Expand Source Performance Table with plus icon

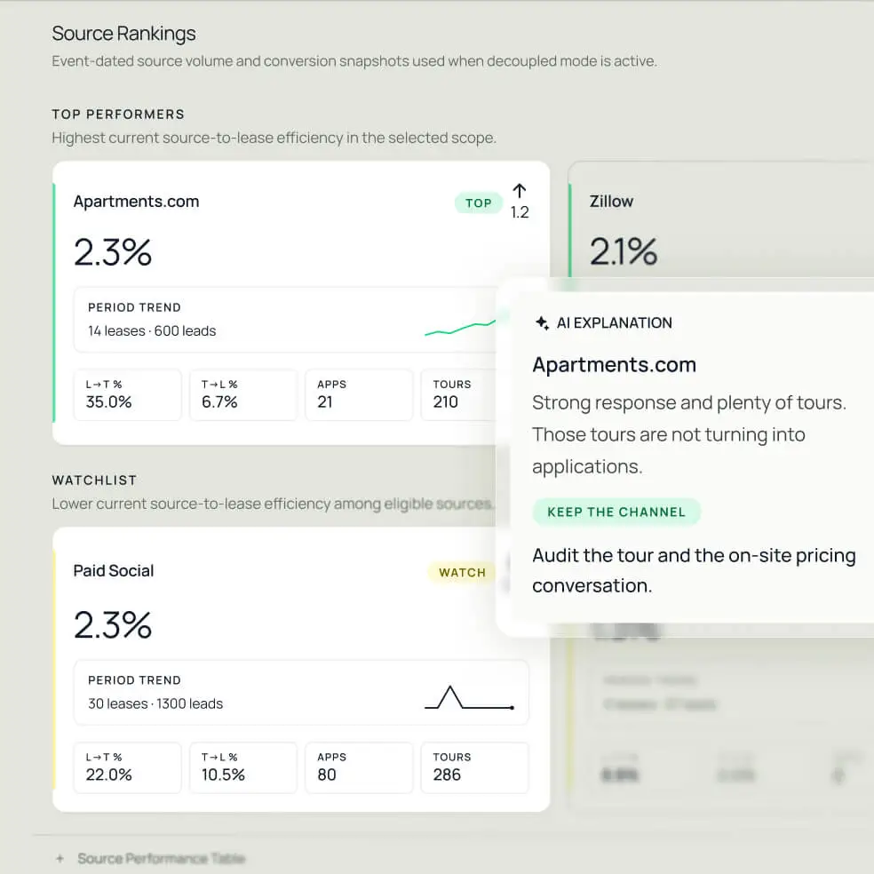[60, 858]
